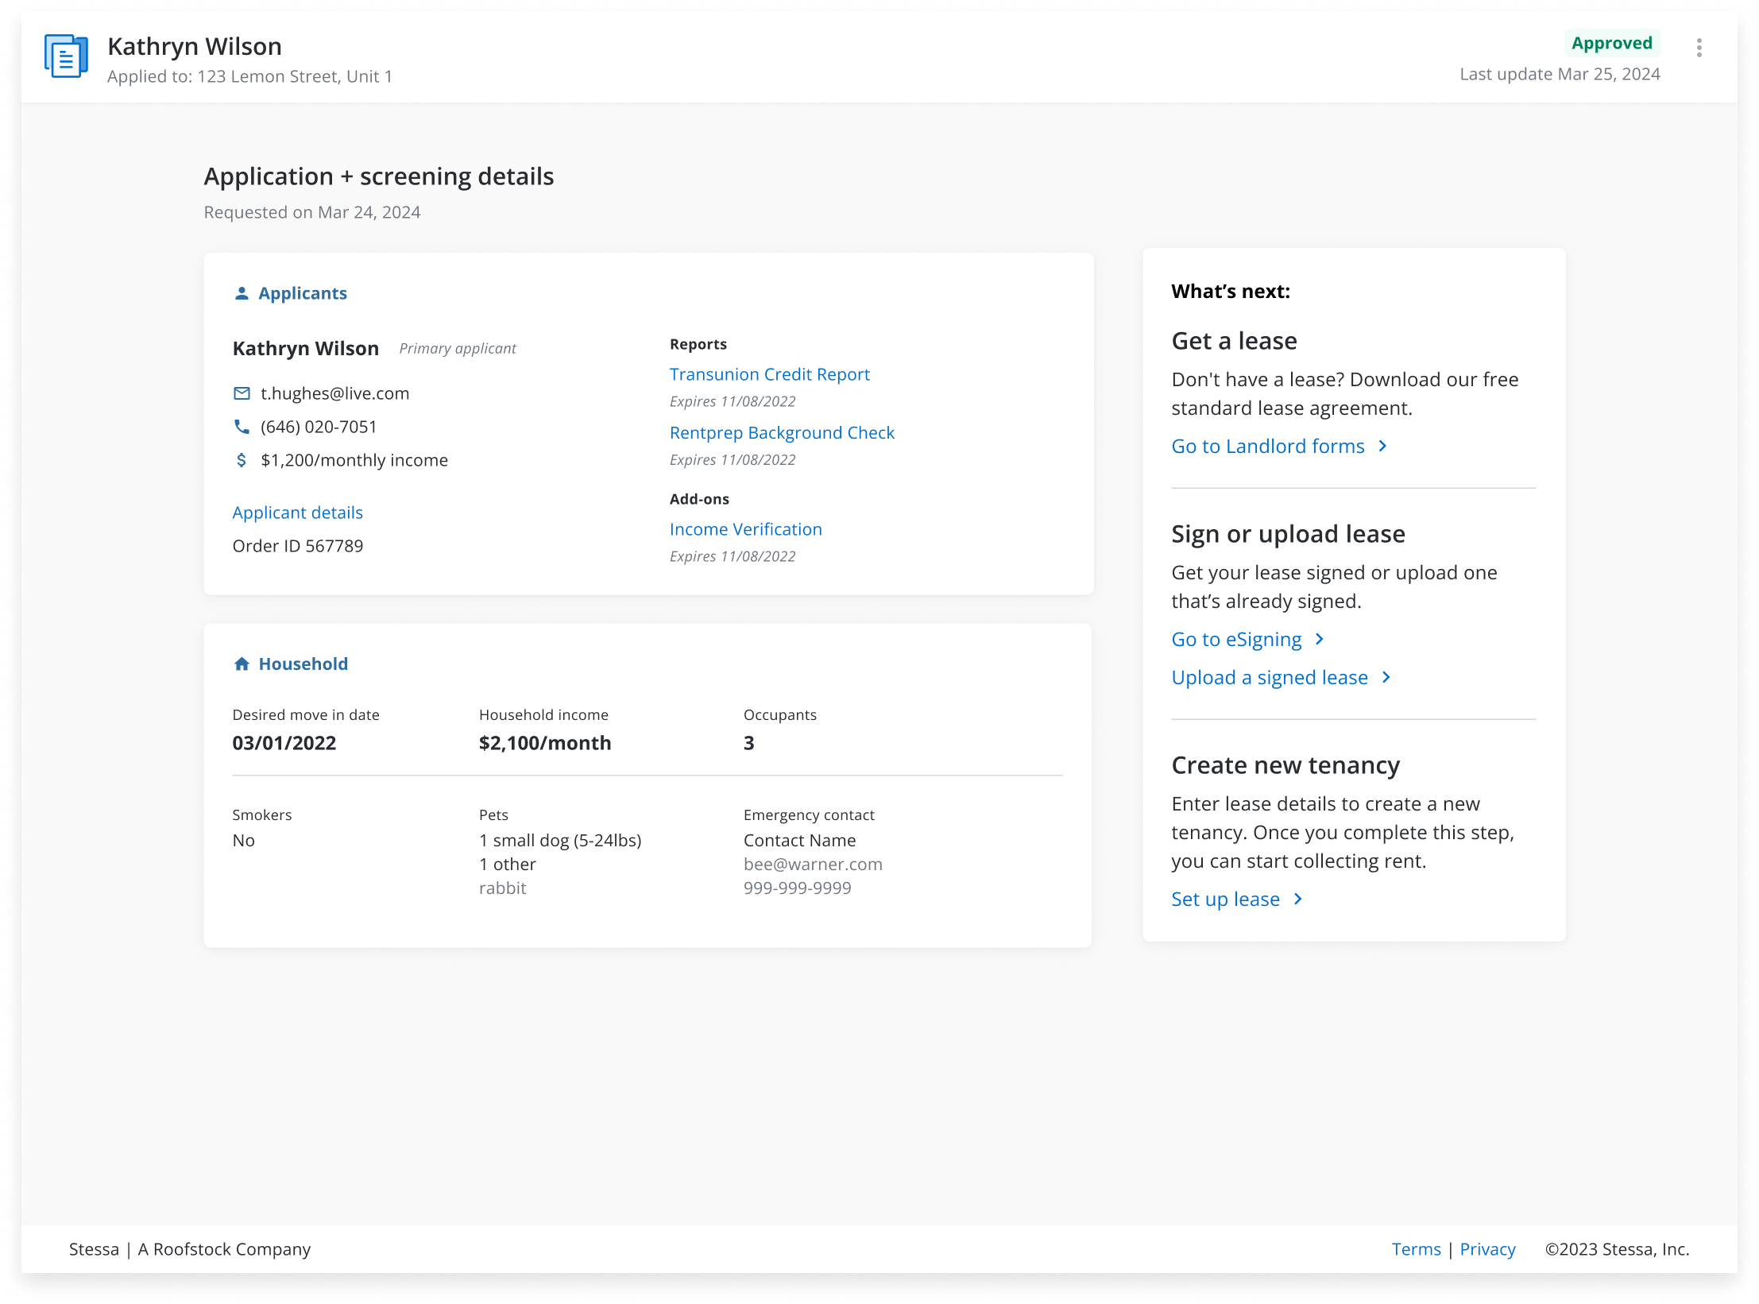Click the chevron after Upload a signed lease
The image size is (1759, 1304).
1386,678
